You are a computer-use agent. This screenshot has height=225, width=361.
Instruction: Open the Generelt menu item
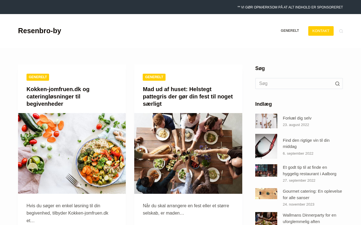click(290, 31)
